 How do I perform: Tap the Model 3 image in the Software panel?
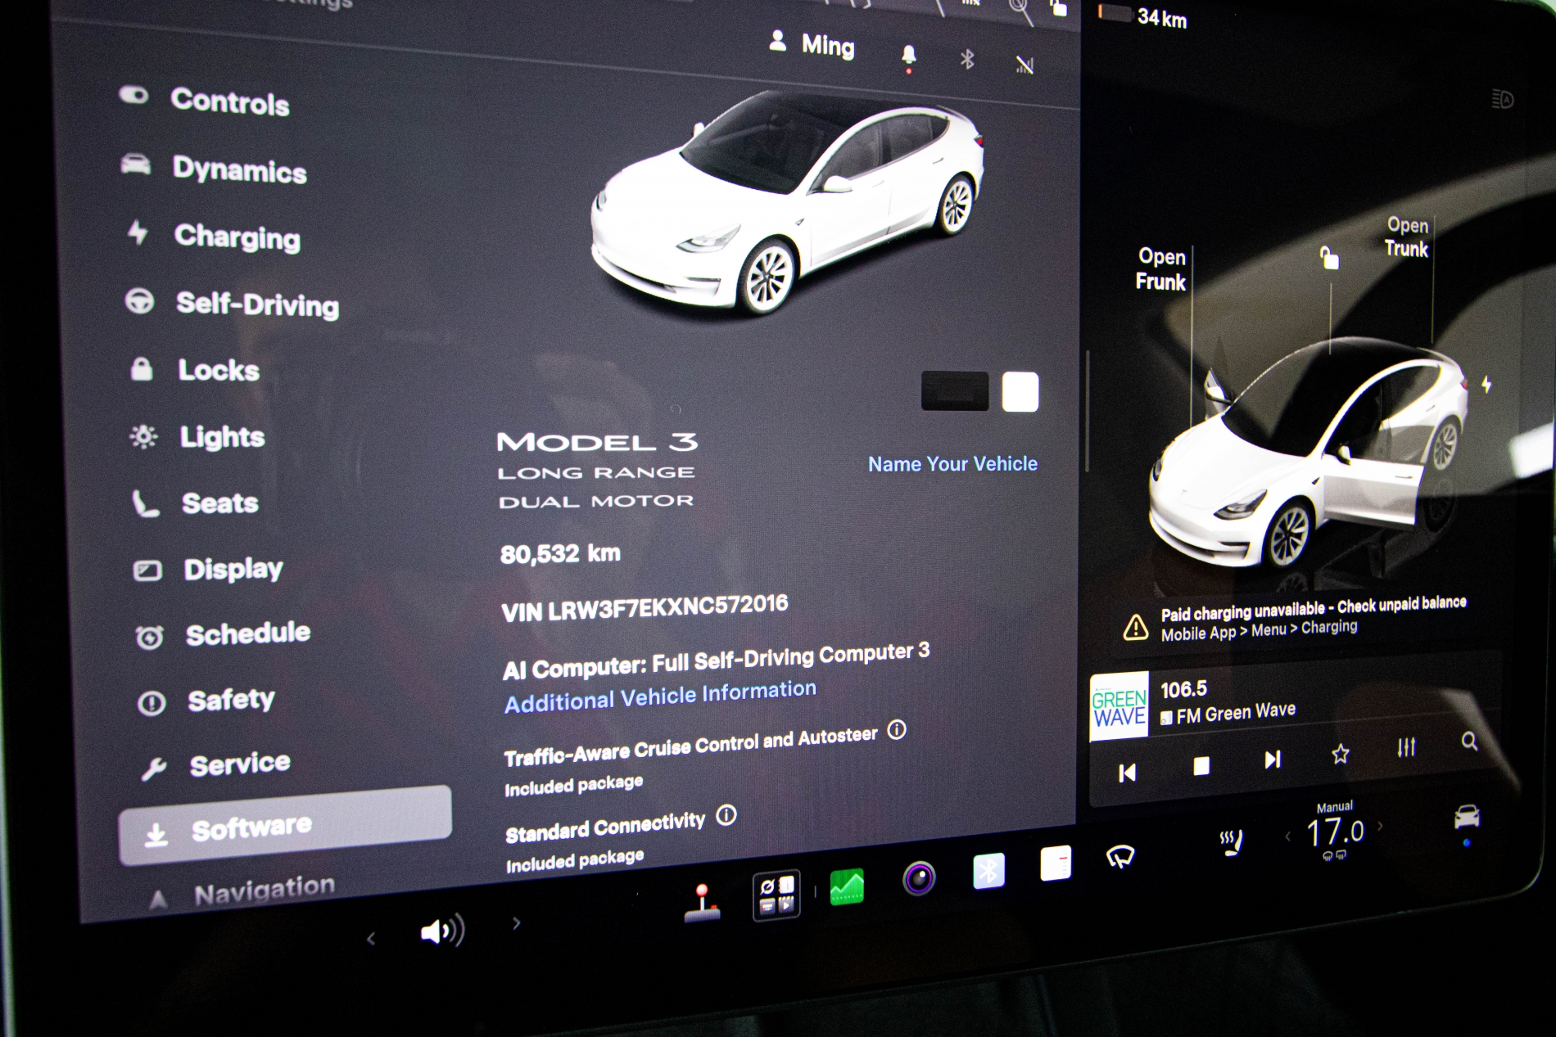788,201
